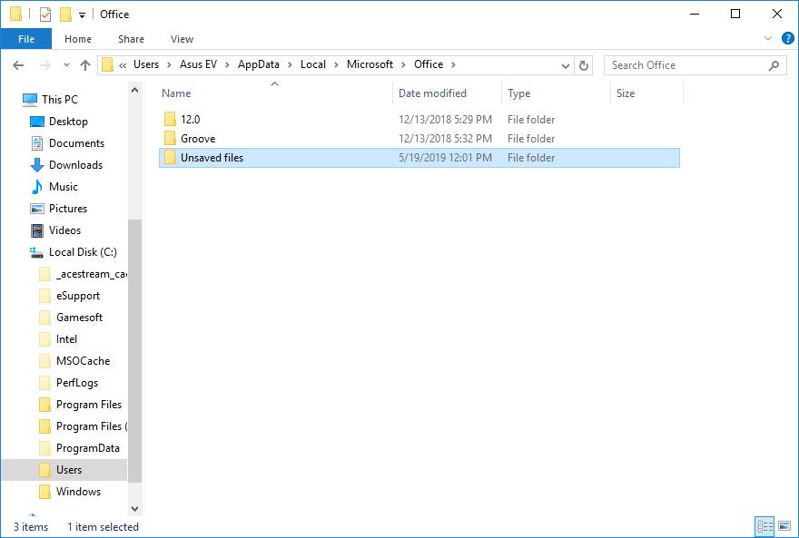The image size is (799, 538).
Task: Open Properties from the quick access toolbar
Action: click(45, 15)
